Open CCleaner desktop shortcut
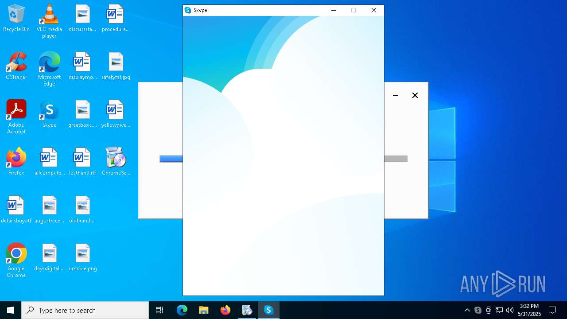Screen dimensions: 567x319 coord(16,66)
